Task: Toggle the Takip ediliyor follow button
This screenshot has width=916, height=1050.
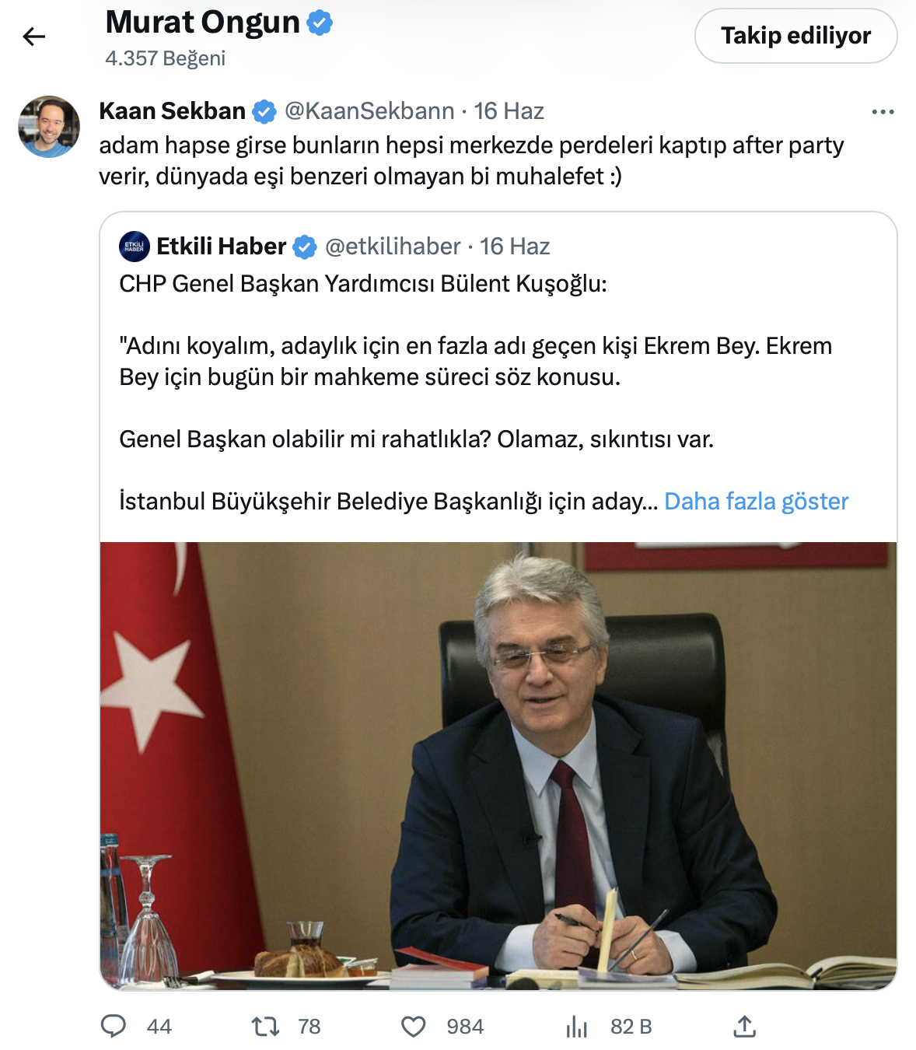Action: [795, 36]
